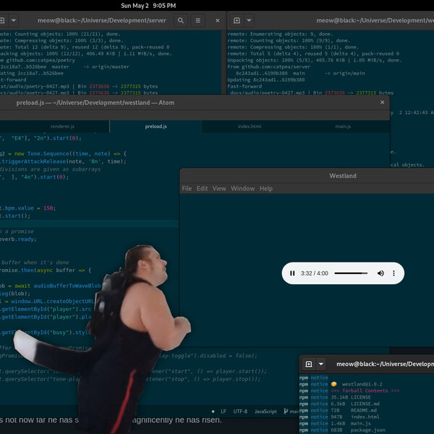Click 'From github.com:catpea/server' terminal line

pyautogui.click(x=269, y=67)
